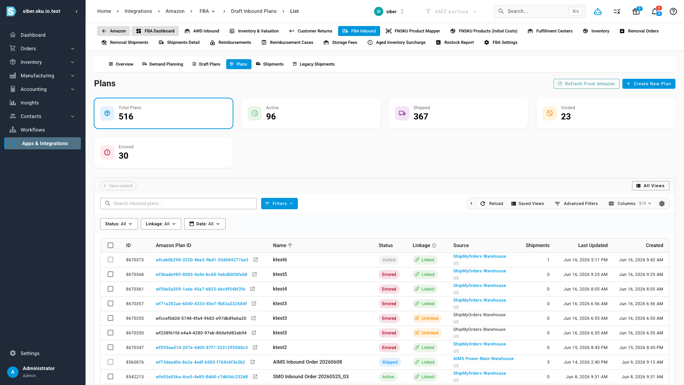Image resolution: width=684 pixels, height=385 pixels.
Task: Click the Reload button
Action: click(x=492, y=204)
